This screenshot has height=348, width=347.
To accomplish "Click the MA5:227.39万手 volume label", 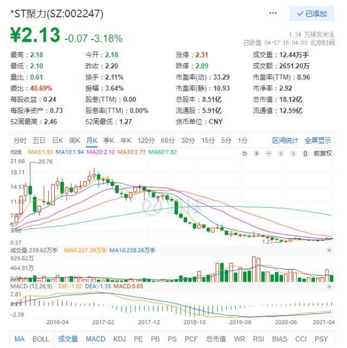I will click(85, 251).
